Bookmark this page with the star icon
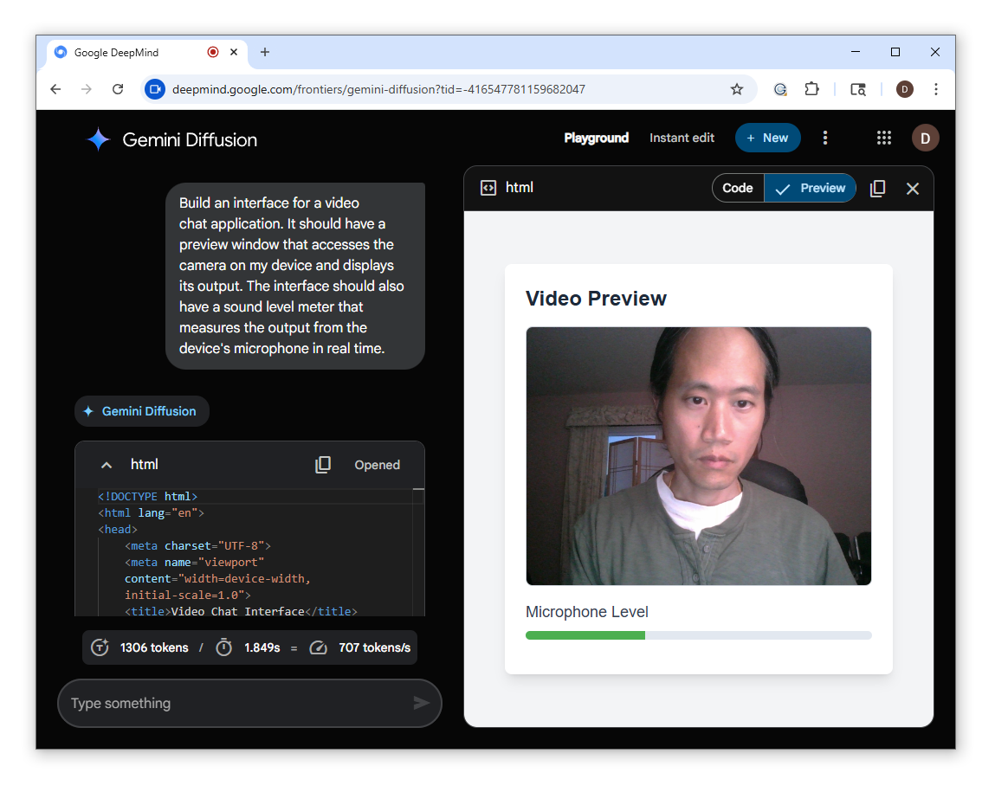This screenshot has height=792, width=995. (x=737, y=89)
